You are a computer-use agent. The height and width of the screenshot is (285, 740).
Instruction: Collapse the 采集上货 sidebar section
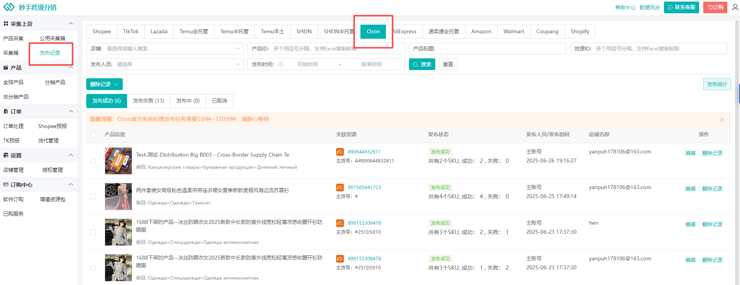point(71,24)
